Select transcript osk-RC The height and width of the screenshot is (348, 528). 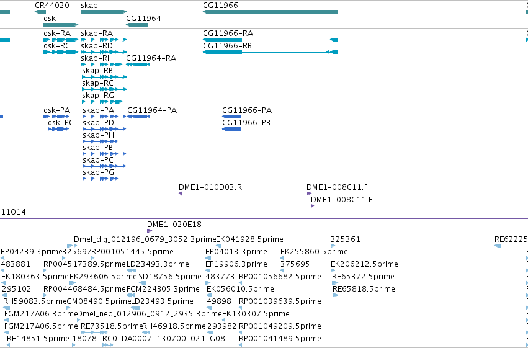coord(61,52)
